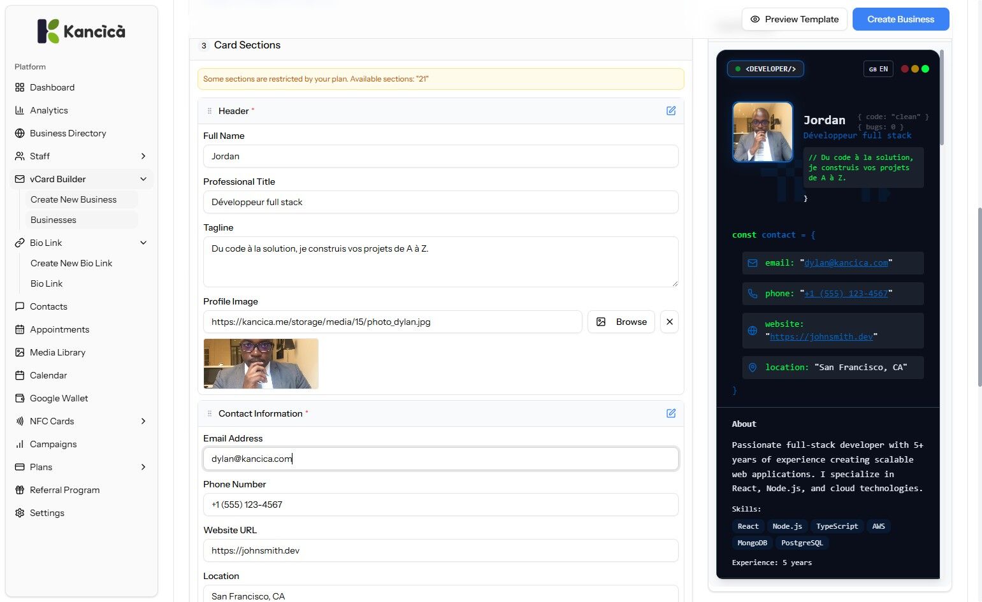
Task: Click the Calendar sidebar icon
Action: (x=20, y=375)
